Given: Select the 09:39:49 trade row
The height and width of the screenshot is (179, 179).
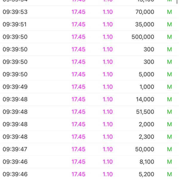Looking at the screenshot, I should [x=89, y=87].
